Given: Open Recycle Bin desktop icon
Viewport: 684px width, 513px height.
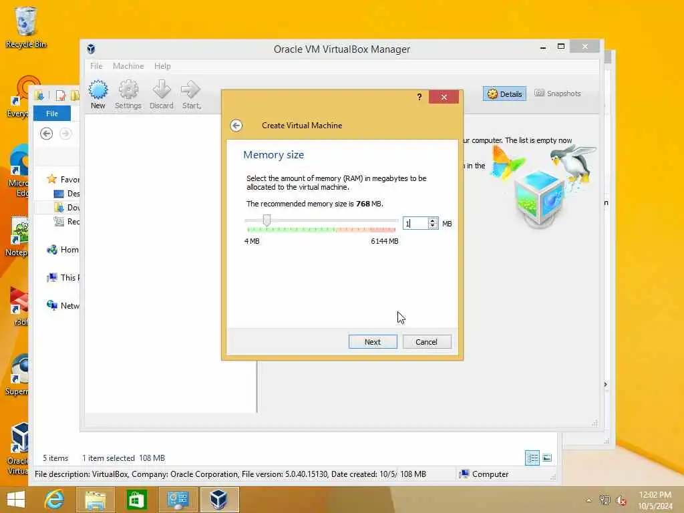Looking at the screenshot, I should [x=26, y=27].
